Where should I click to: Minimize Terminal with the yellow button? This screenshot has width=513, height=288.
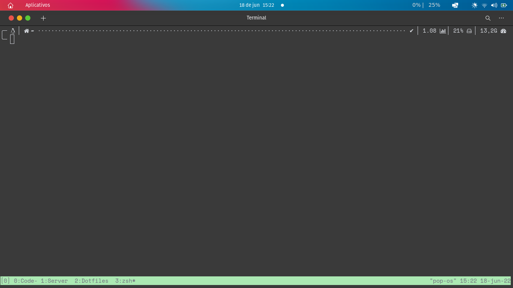(x=20, y=18)
